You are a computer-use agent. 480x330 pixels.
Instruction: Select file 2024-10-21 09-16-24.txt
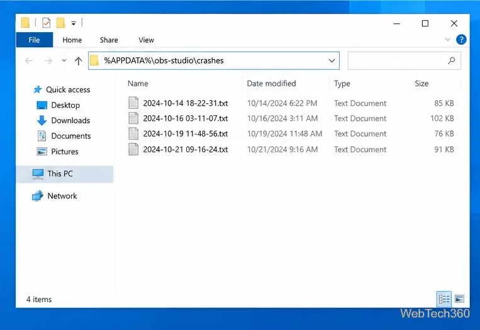(186, 149)
